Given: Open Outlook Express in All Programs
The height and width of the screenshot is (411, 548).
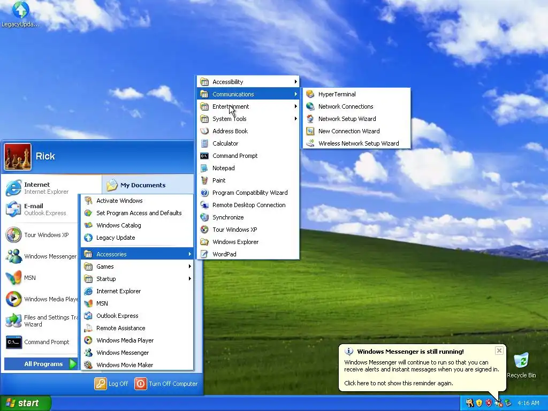Looking at the screenshot, I should (x=137, y=316).
